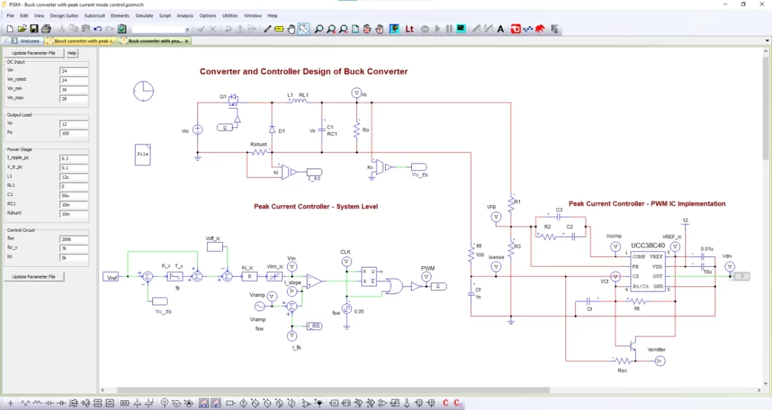Viewport: 772px width, 410px height.
Task: Toggle the arrow select mode tool
Action: [304, 29]
